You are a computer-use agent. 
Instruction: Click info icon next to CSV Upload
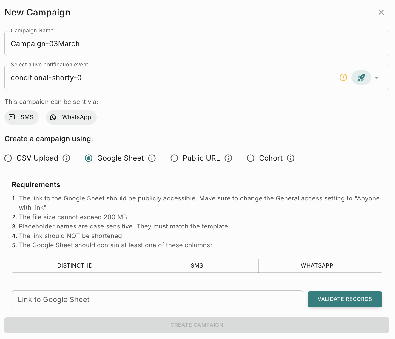(66, 158)
